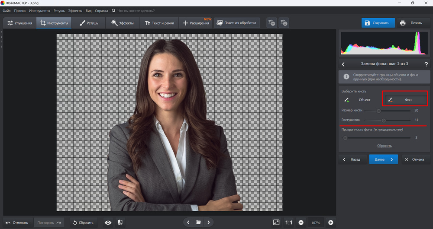The height and width of the screenshot is (229, 433).
Task: Open the folder browse icon
Action: click(x=198, y=223)
